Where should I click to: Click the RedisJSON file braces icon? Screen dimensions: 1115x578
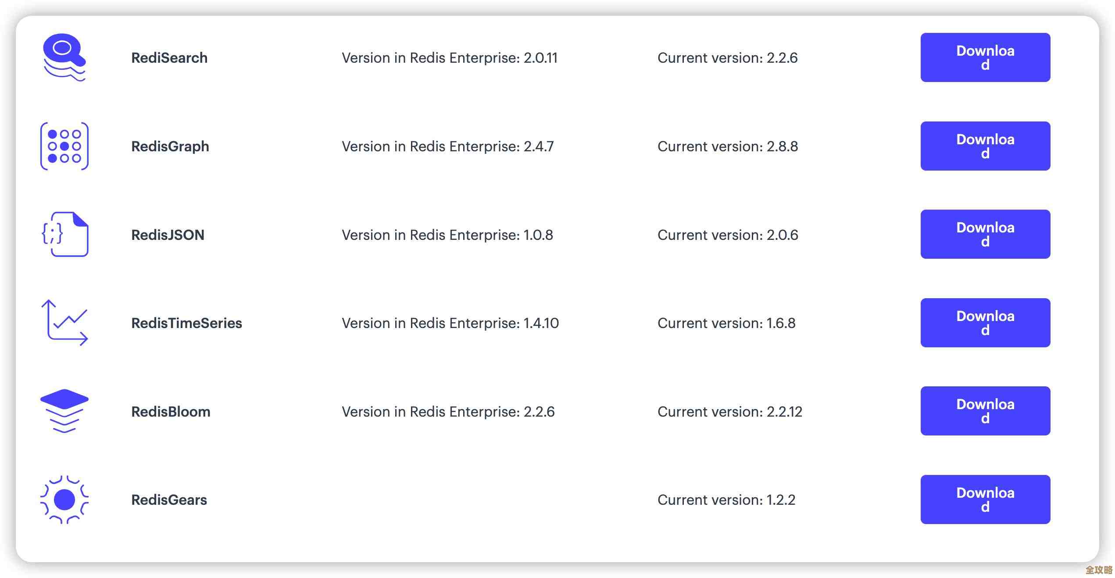pyautogui.click(x=65, y=234)
